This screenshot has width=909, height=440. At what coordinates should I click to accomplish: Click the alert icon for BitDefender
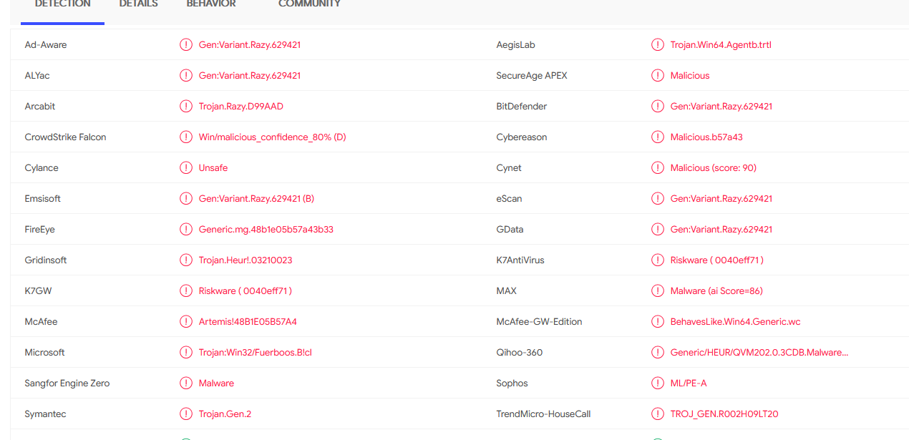(x=658, y=106)
